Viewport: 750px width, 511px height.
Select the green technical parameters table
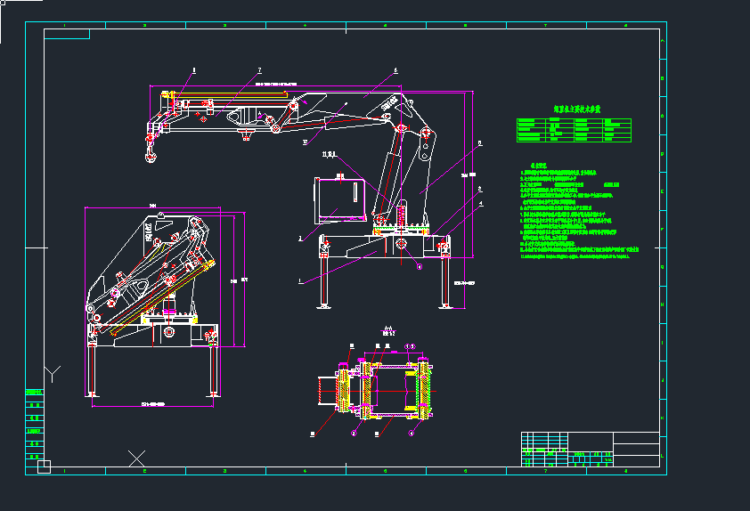575,129
